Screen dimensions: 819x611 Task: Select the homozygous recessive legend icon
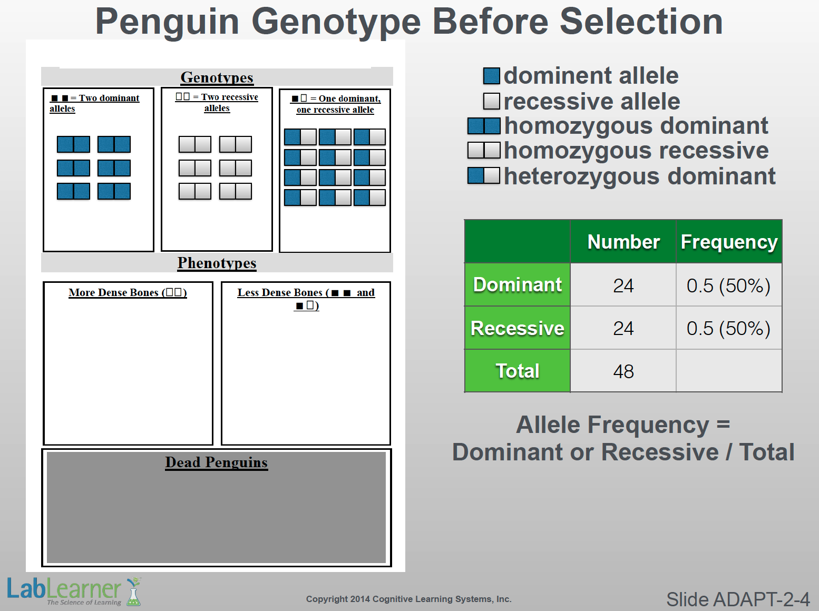[484, 151]
